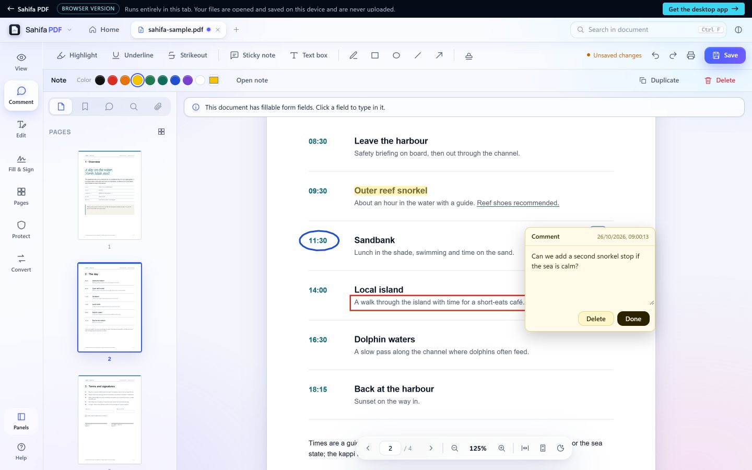Click the info icon beside the search box

coord(738,30)
